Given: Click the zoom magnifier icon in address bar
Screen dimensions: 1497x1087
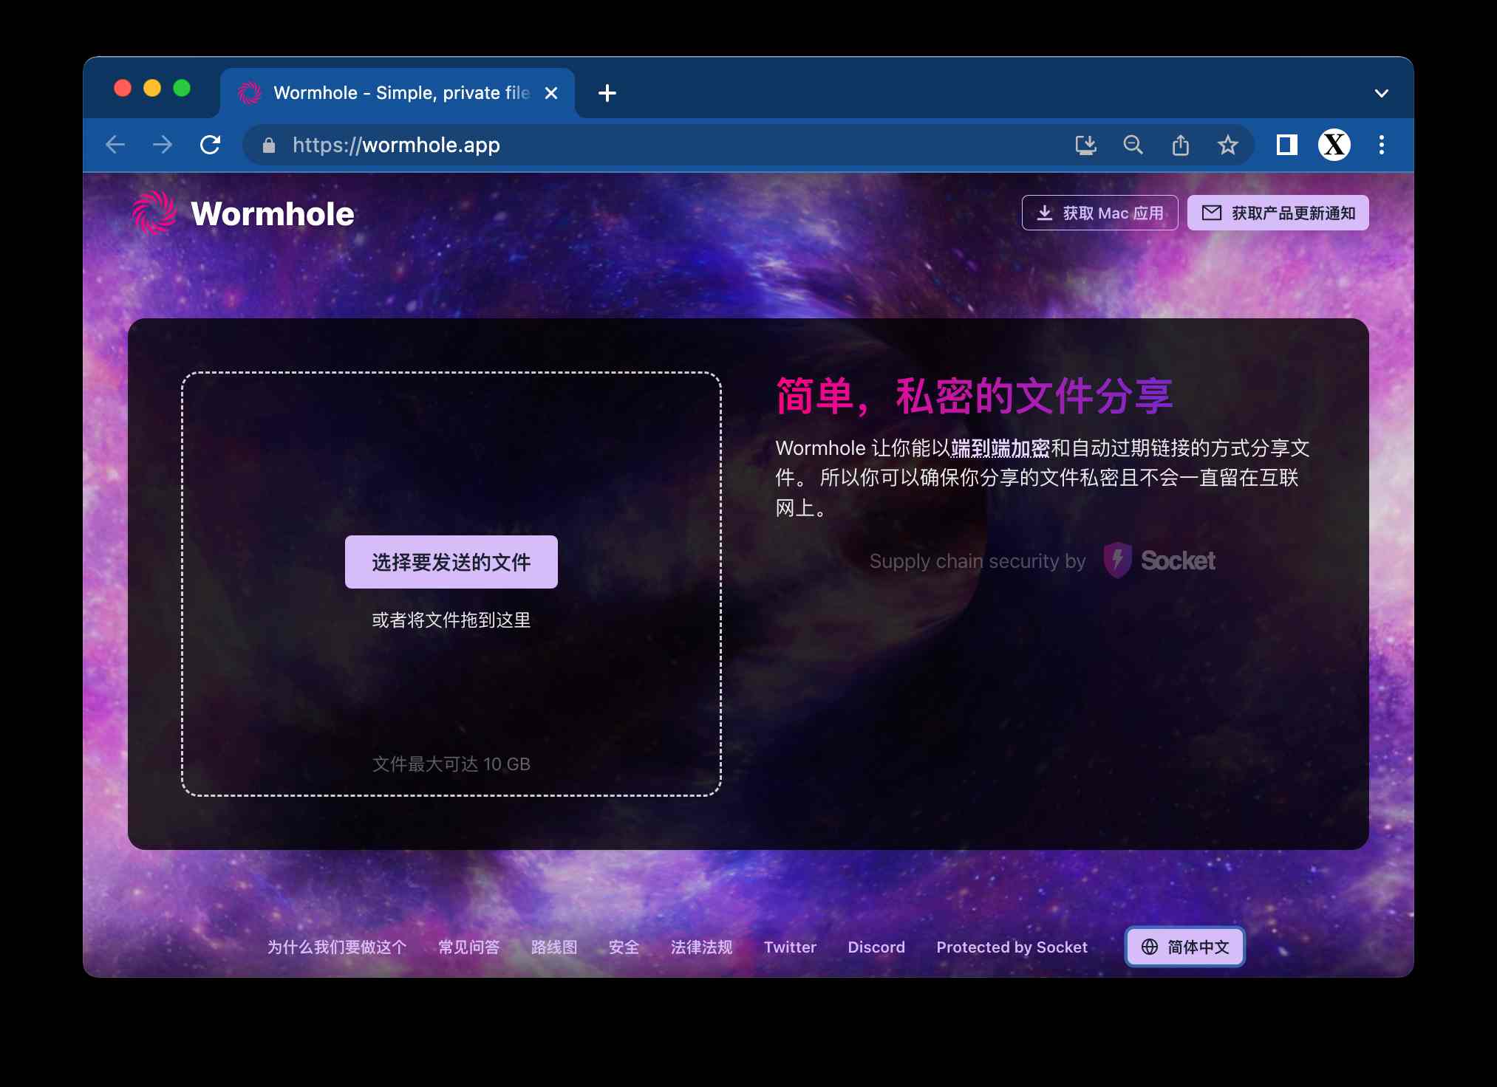Looking at the screenshot, I should click(1133, 145).
